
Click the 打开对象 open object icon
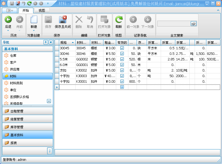coord(104,20)
